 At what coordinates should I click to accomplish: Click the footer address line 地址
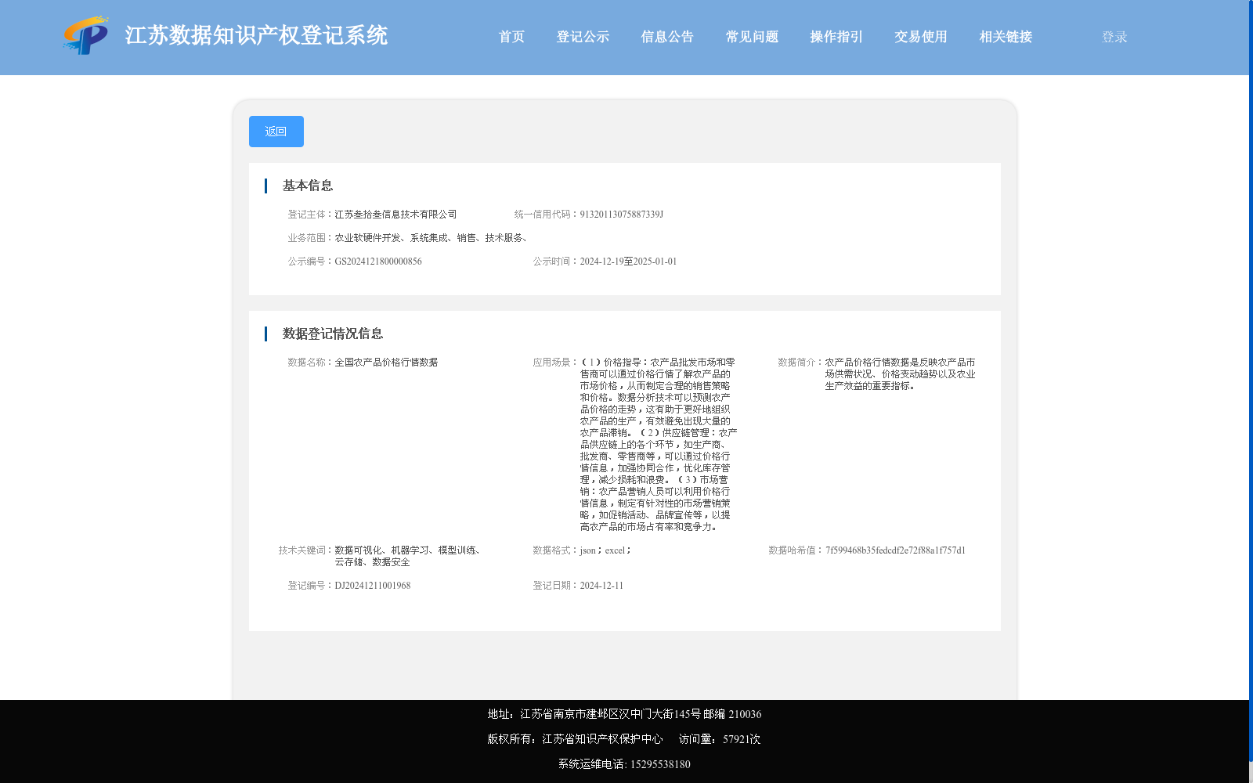click(x=624, y=714)
